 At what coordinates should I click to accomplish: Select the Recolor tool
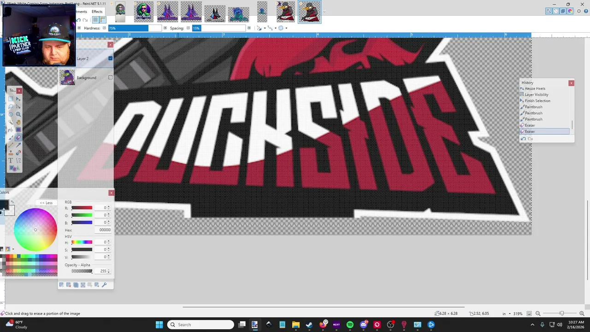18,153
